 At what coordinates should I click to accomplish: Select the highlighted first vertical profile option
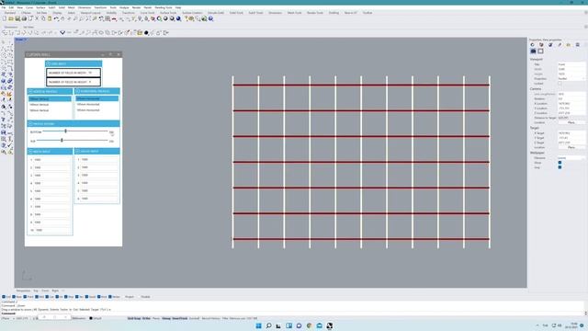(50, 98)
